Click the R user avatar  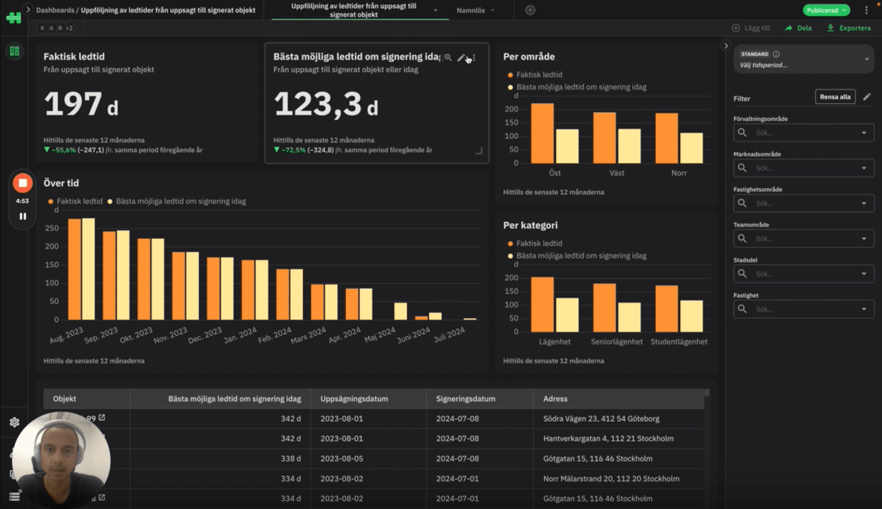[x=60, y=28]
